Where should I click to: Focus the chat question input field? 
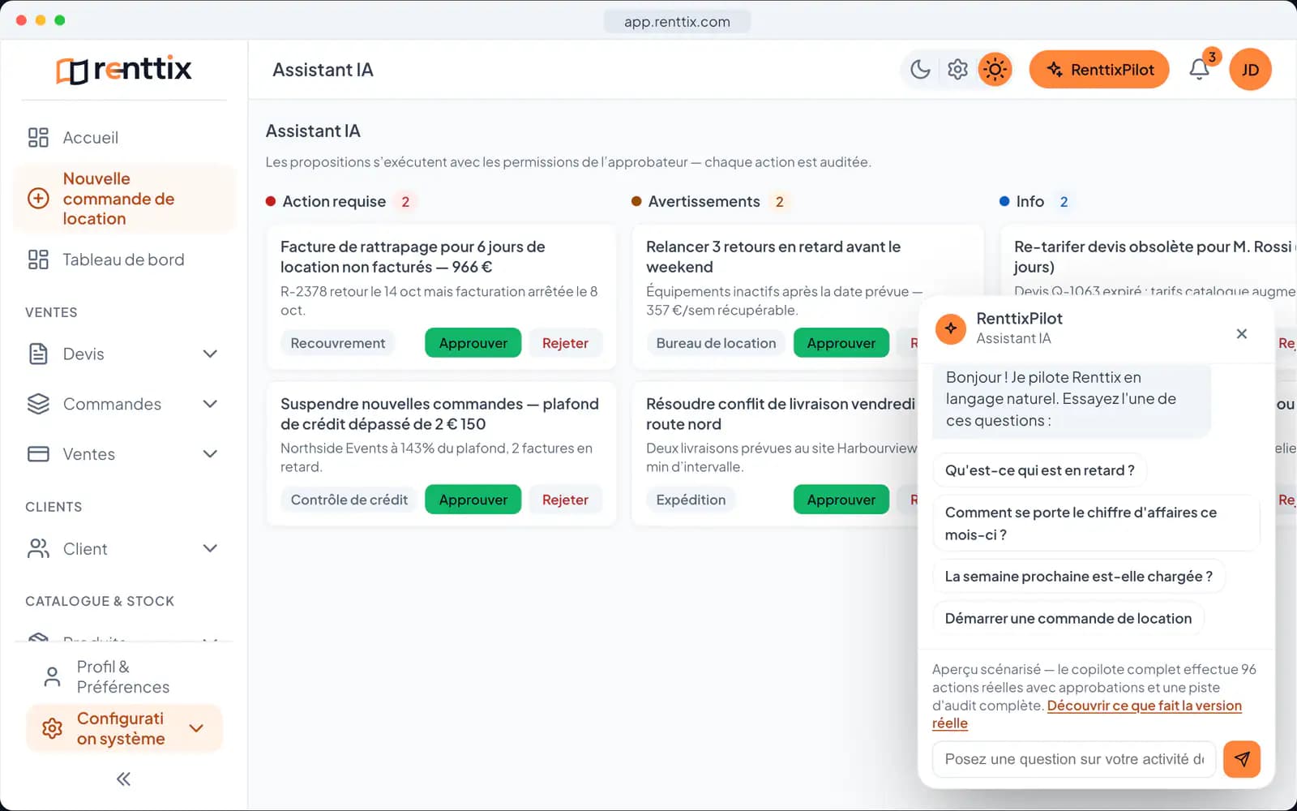click(x=1074, y=759)
